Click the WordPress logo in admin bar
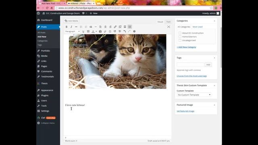The height and width of the screenshot is (145, 258). click(38, 13)
